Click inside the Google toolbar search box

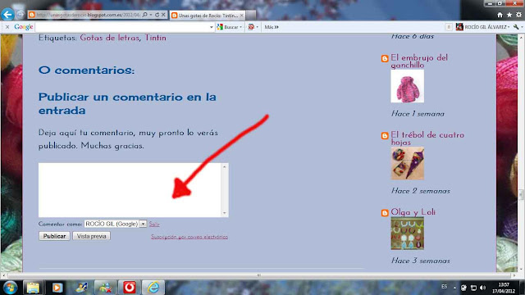pyautogui.click(x=122, y=27)
